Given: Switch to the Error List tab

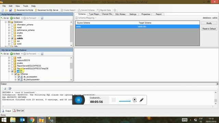Looking at the screenshot, I should click(18, 111).
